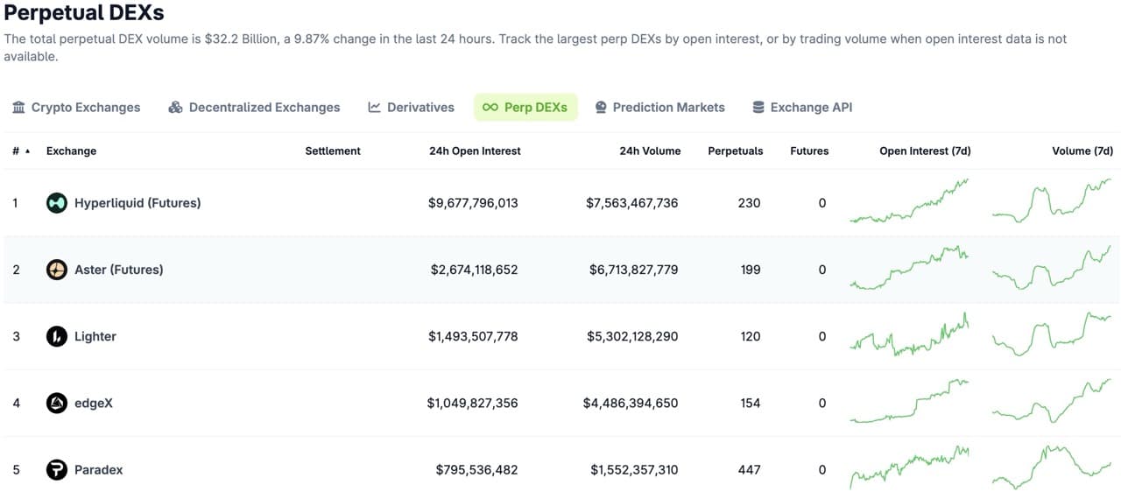The width and height of the screenshot is (1121, 499).
Task: Click the edgeX exchange logo icon
Action: [x=57, y=404]
